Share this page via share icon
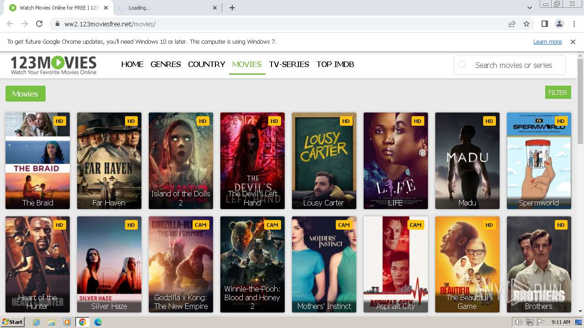 pyautogui.click(x=512, y=24)
